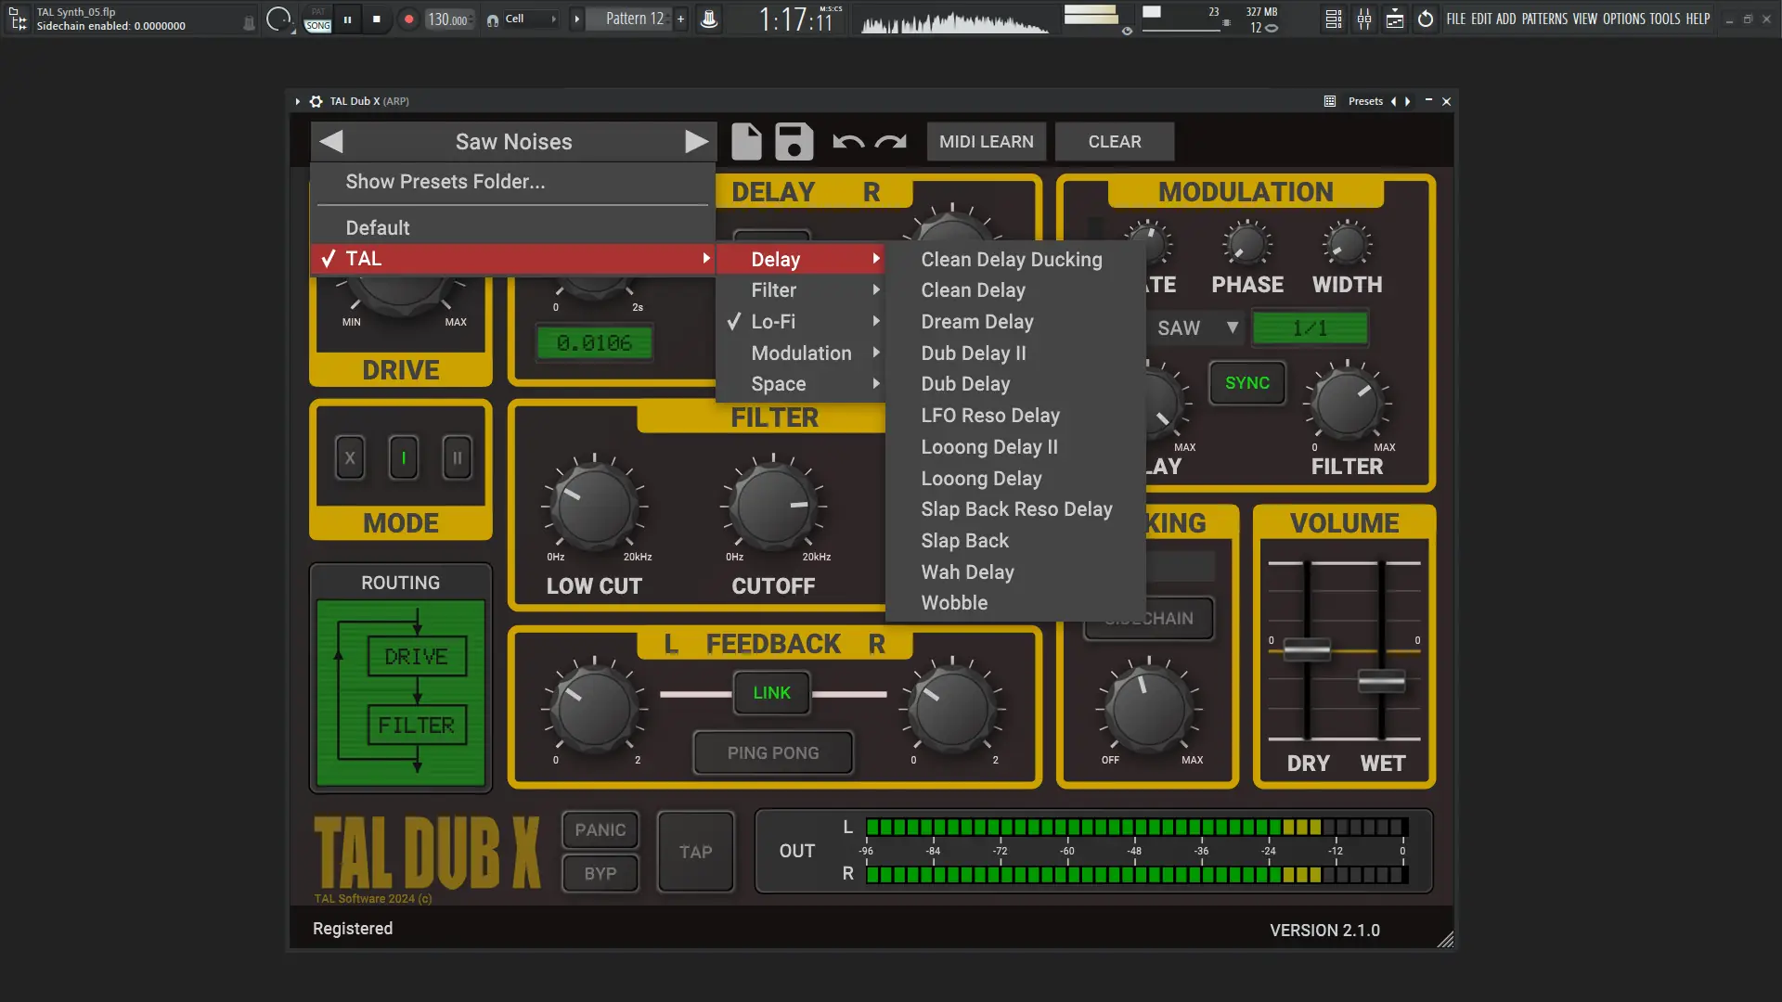The image size is (1782, 1002).
Task: Click previous preset arrow in plugin title bar
Action: [x=1393, y=101]
